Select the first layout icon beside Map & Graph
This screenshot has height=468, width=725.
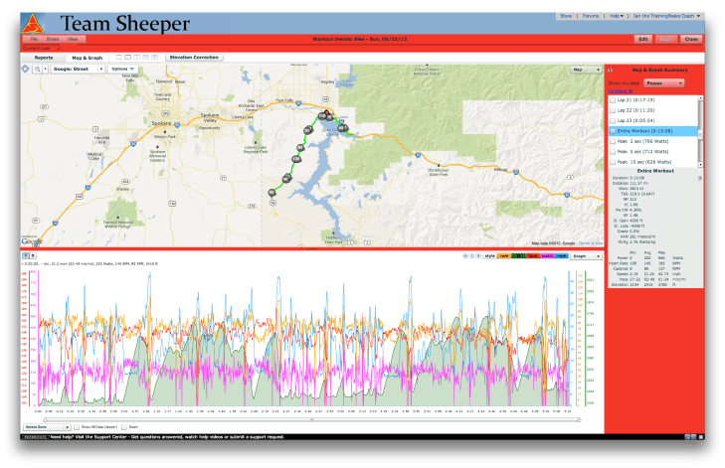[x=119, y=58]
